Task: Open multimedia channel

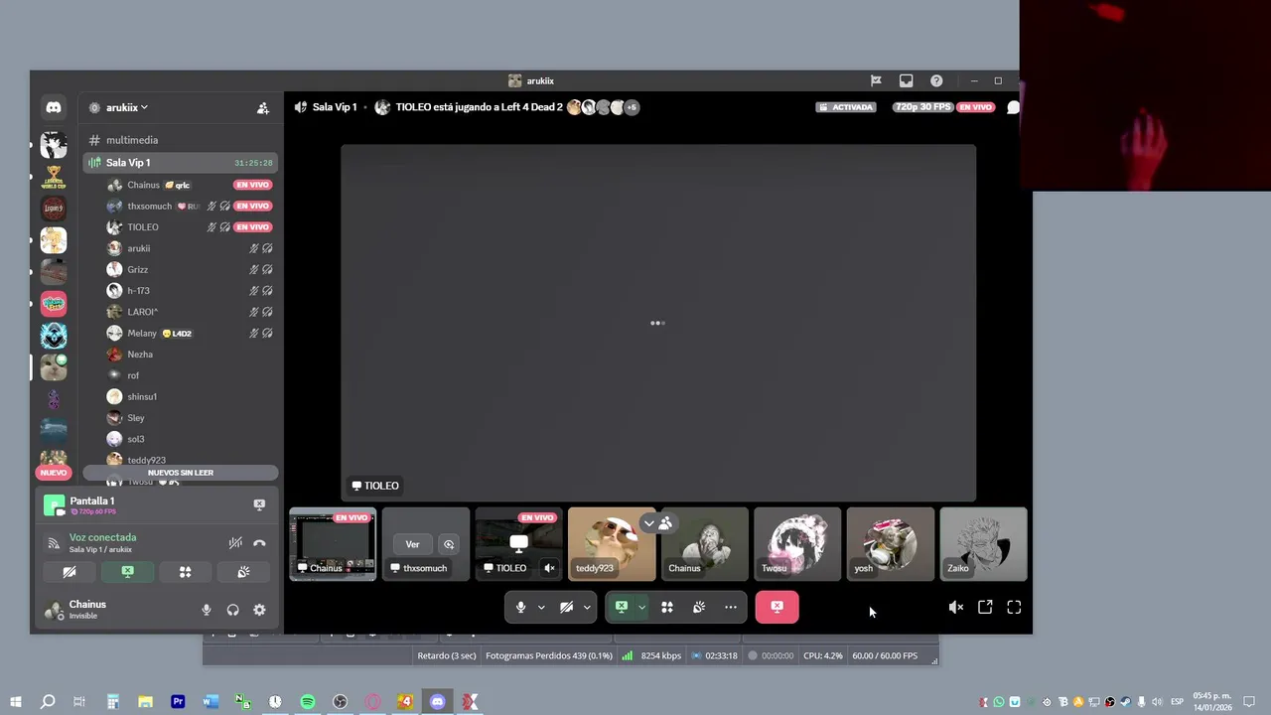Action: tap(181, 140)
